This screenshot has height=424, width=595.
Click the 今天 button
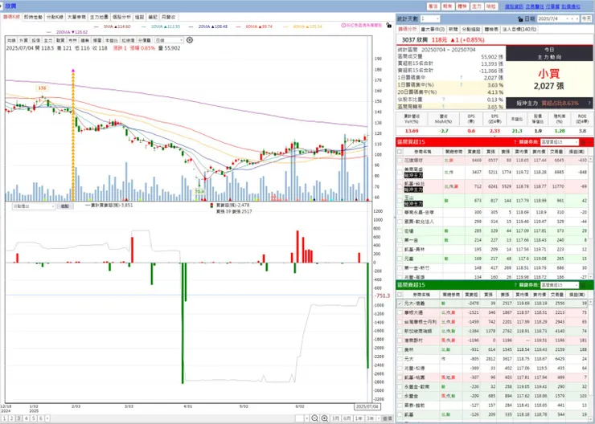coord(586,19)
